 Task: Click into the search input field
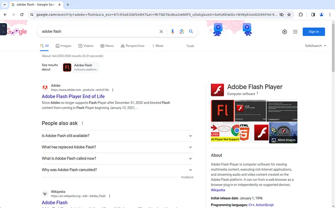point(98,31)
